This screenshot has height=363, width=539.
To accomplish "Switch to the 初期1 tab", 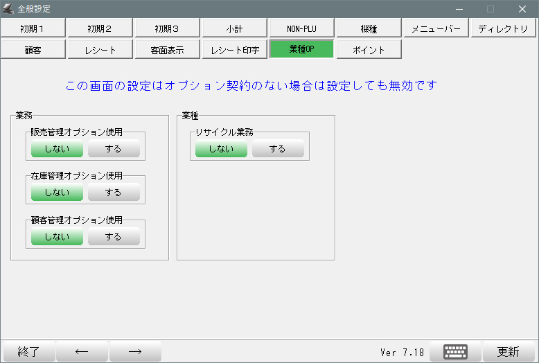I will pyautogui.click(x=33, y=28).
